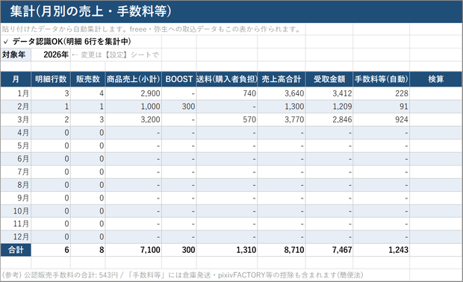Click the 1月 受取金額 value 3,412
The height and width of the screenshot is (282, 463).
pyautogui.click(x=342, y=93)
